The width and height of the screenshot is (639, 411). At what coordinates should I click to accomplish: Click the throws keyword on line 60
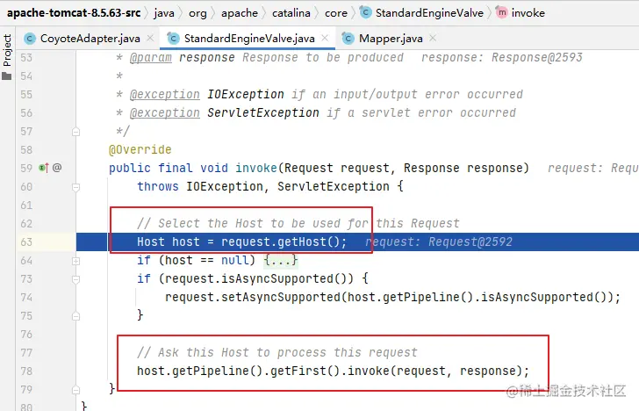pos(158,186)
